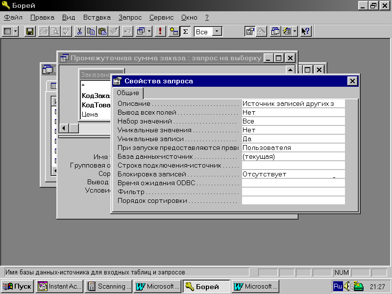Click the База данных-источник '(текущая)' field
Screen dimensions: 392x294
(293, 156)
